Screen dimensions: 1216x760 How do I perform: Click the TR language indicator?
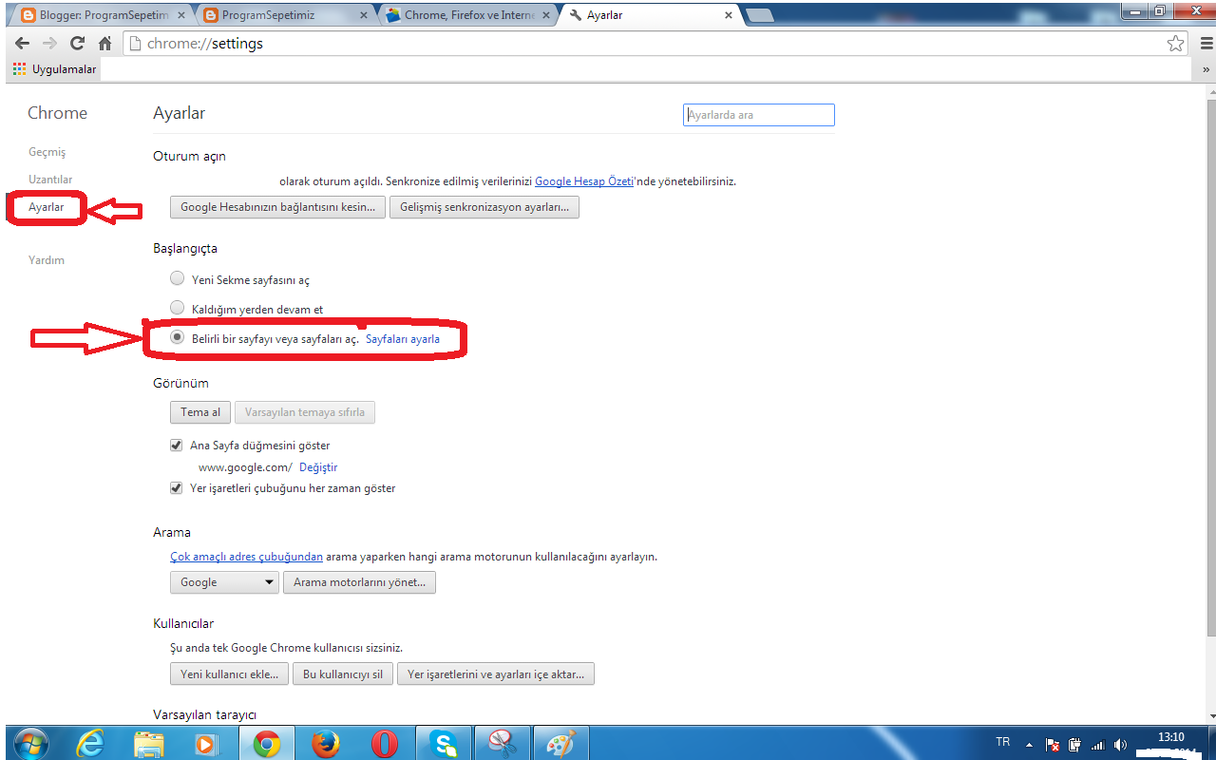pos(1003,741)
